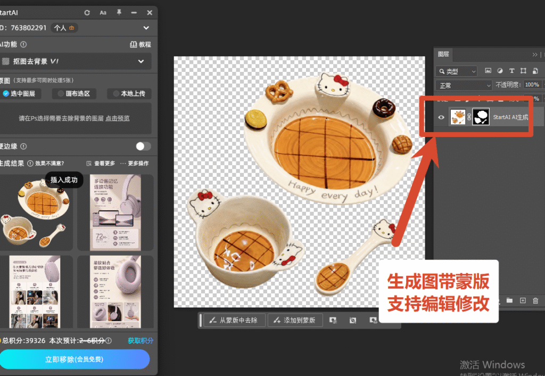Screen dimensions: 545x376
Task: Select headphone result with 72H text
Action: tap(115, 212)
